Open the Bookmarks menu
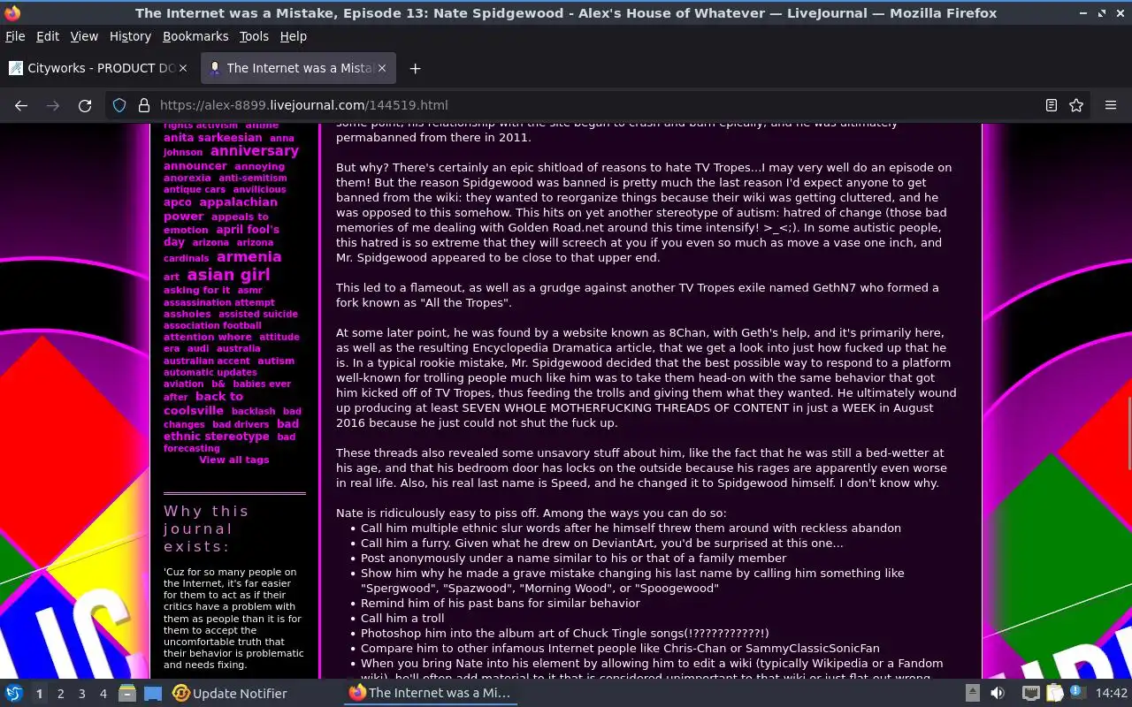 point(195,36)
